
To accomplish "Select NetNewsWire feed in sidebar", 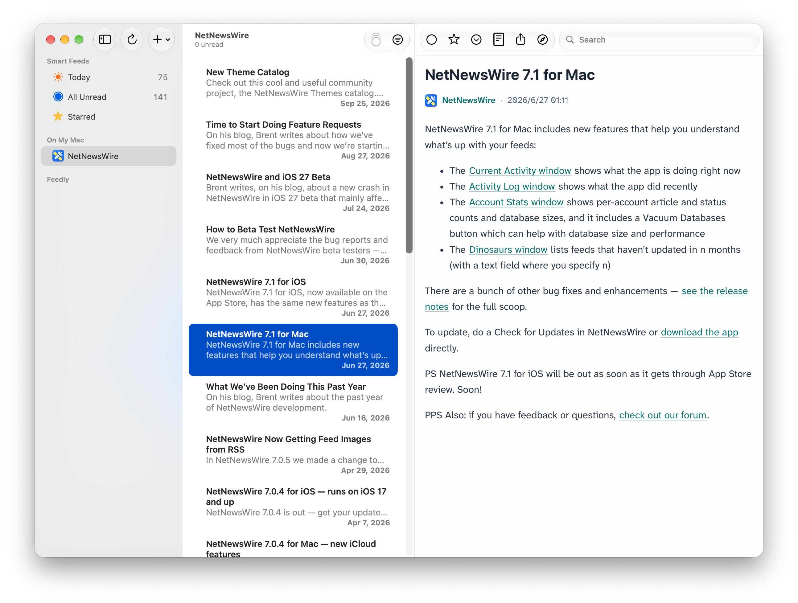I will point(109,156).
